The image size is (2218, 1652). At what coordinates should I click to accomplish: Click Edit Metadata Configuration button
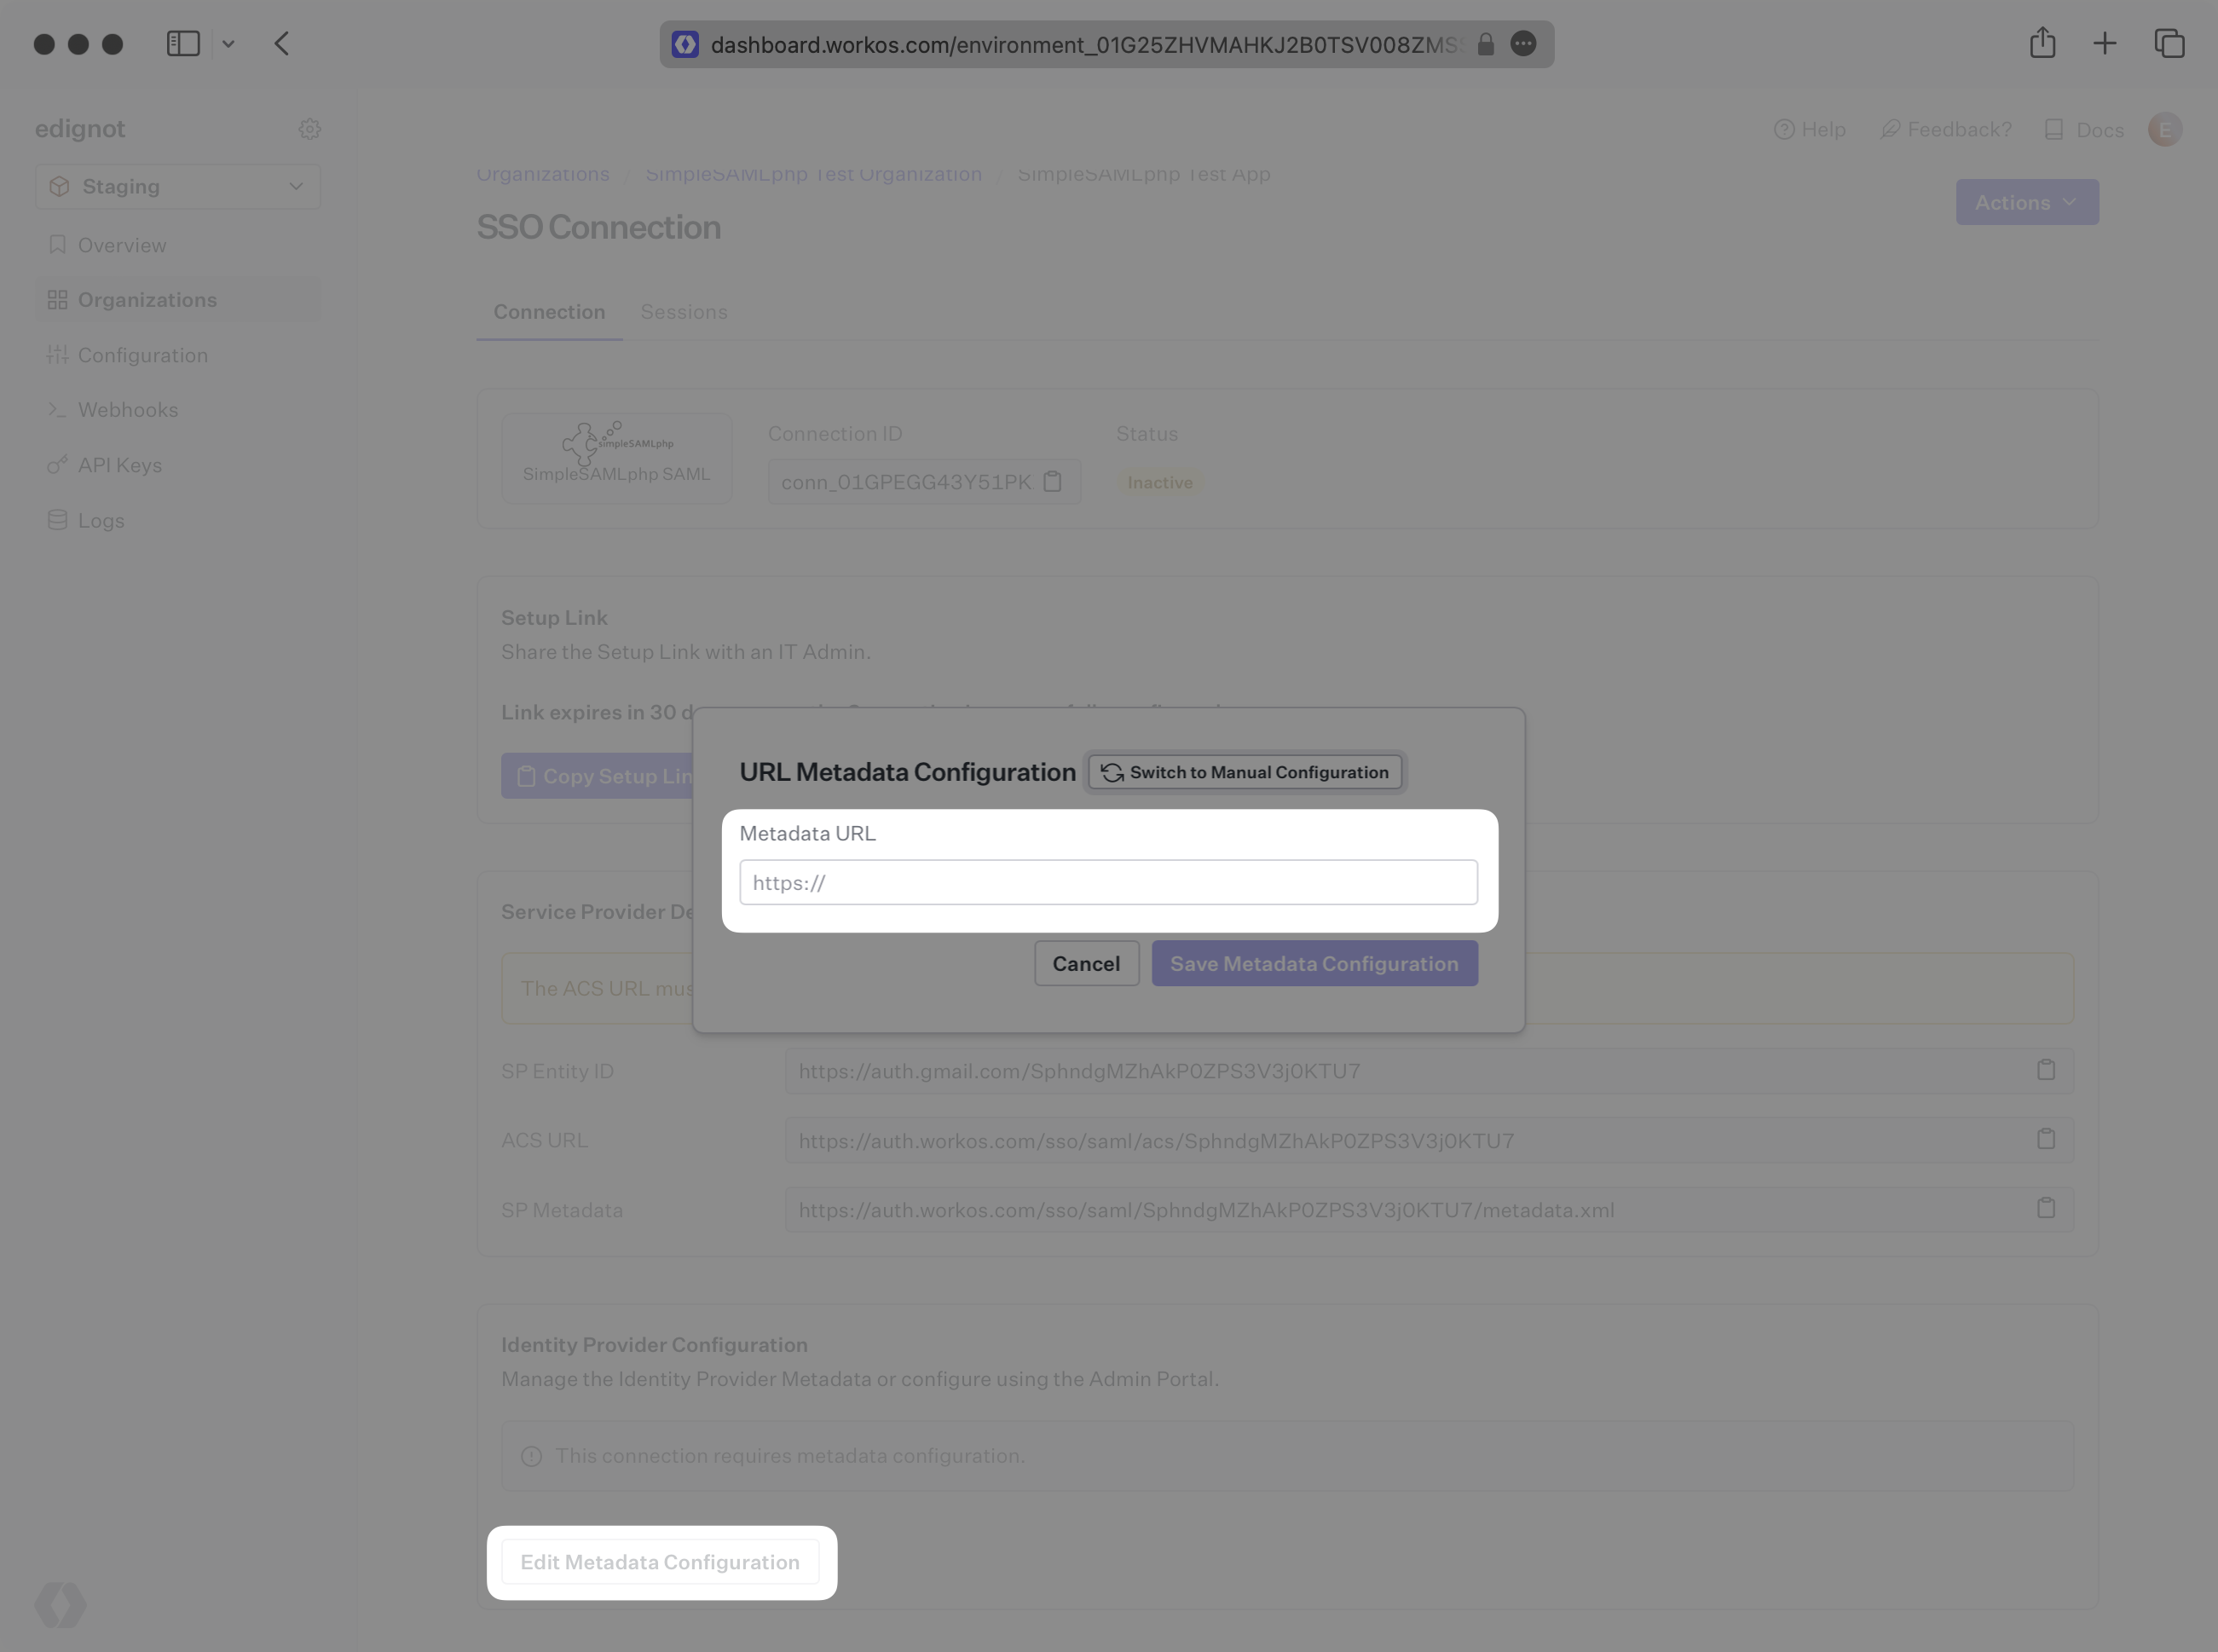click(660, 1562)
